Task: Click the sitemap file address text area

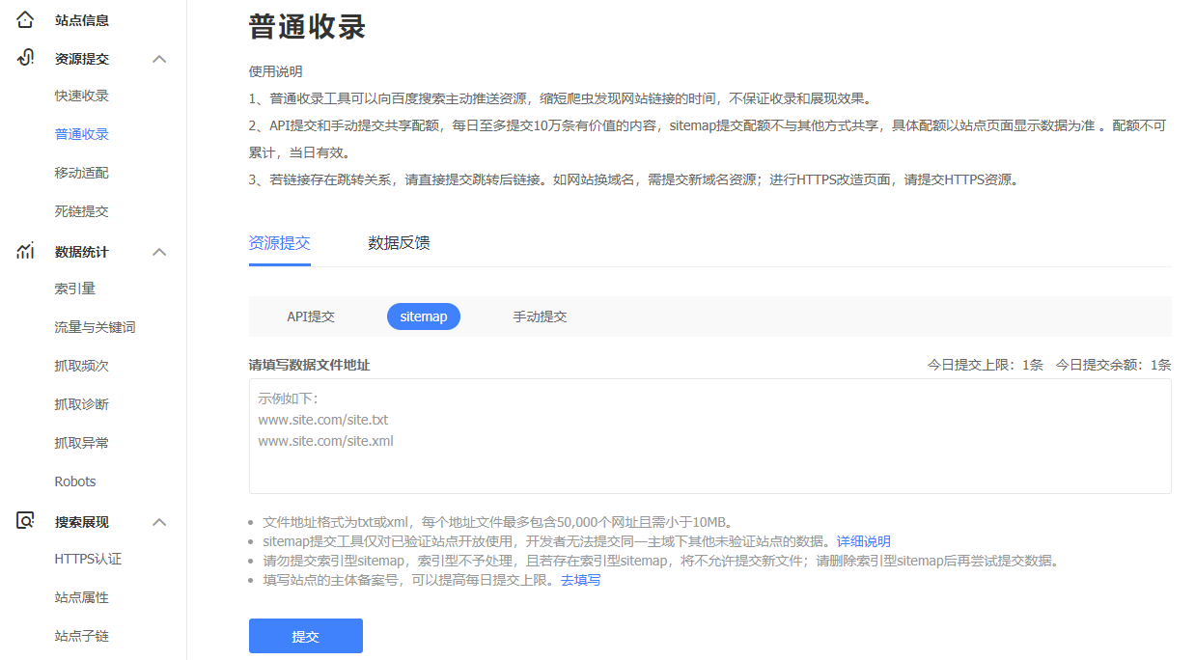Action: [709, 436]
